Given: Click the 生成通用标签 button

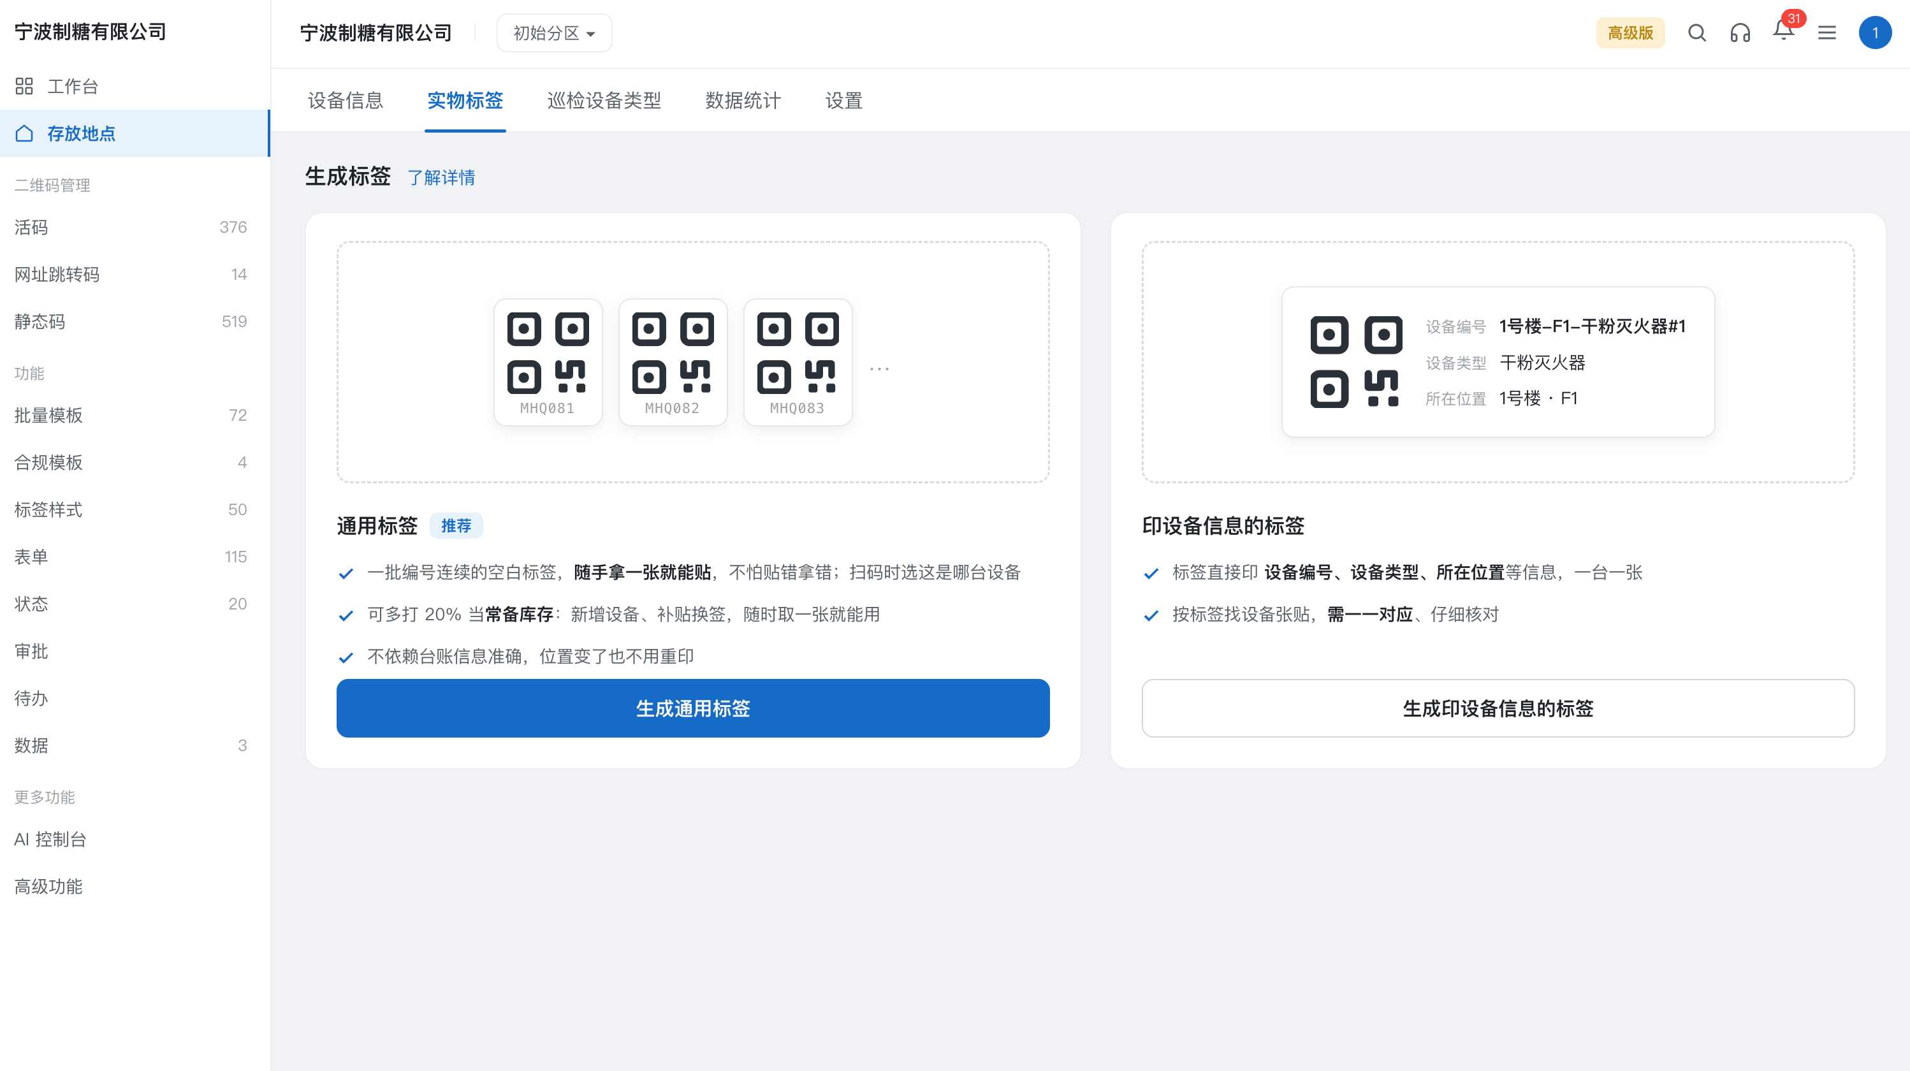Looking at the screenshot, I should [692, 708].
